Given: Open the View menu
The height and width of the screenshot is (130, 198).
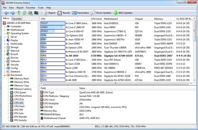Looking at the screenshot, I should pyautogui.click(x=11, y=8).
